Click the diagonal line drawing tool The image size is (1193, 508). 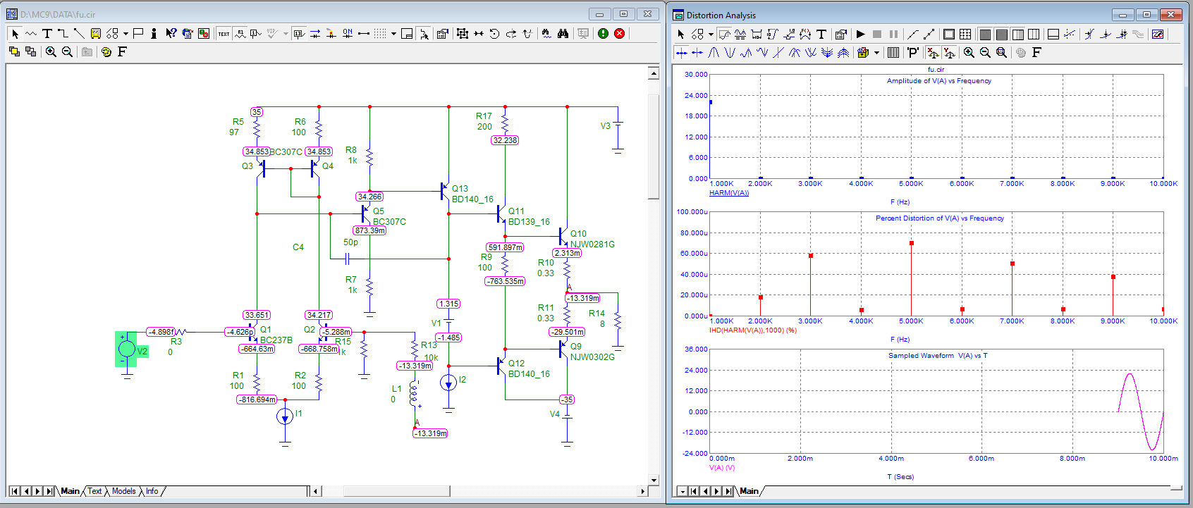79,33
